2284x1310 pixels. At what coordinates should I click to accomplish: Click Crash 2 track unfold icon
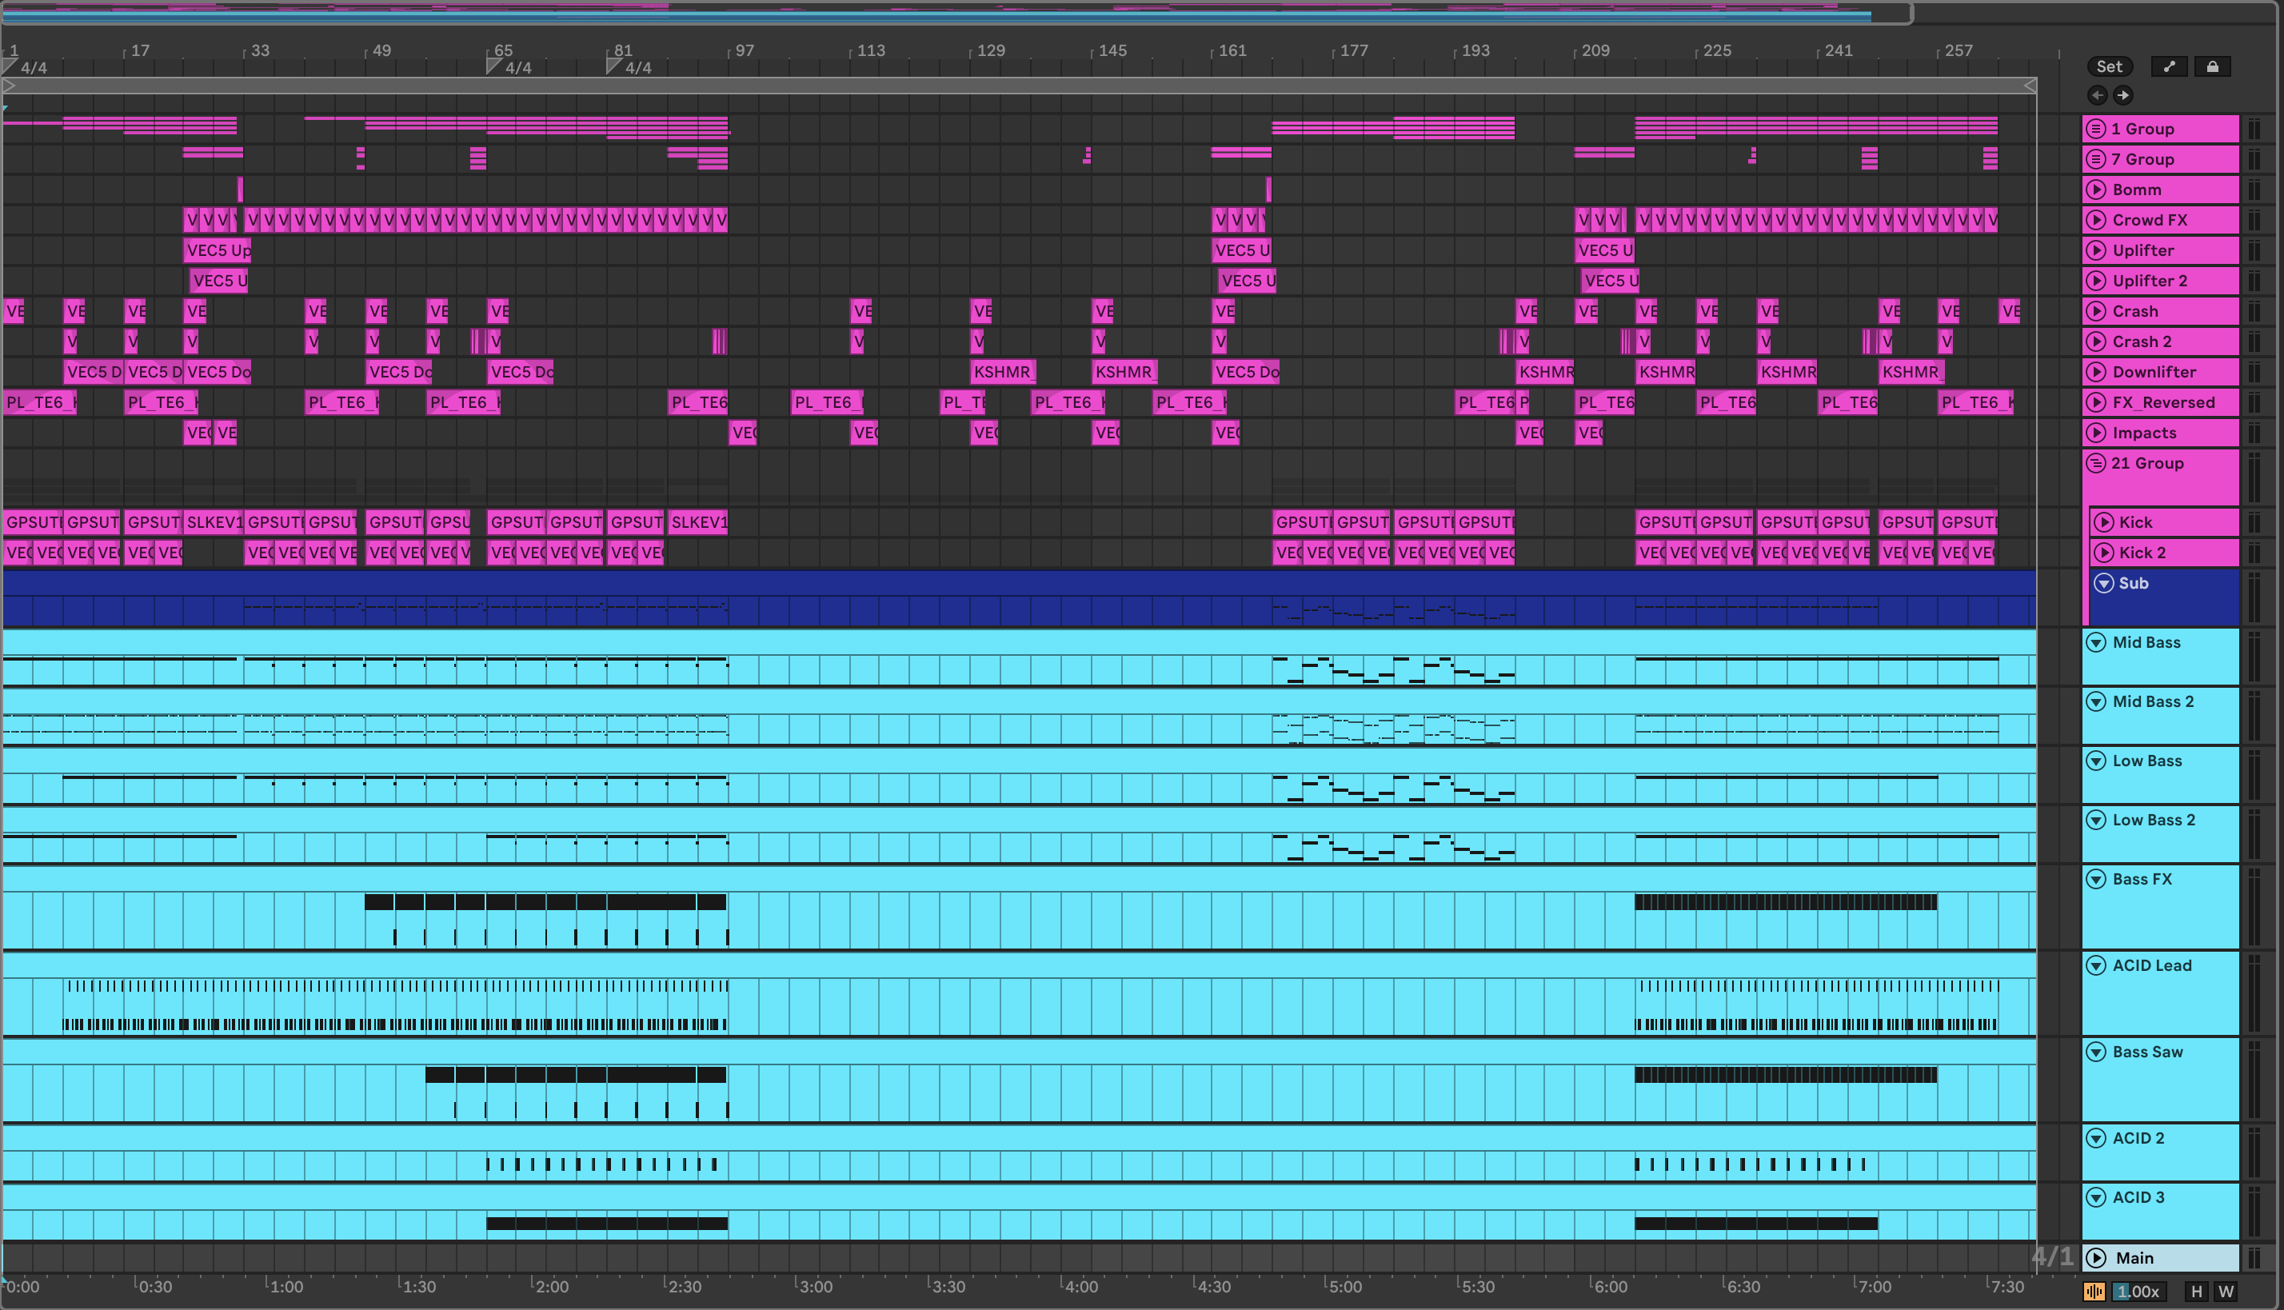[x=2096, y=342]
